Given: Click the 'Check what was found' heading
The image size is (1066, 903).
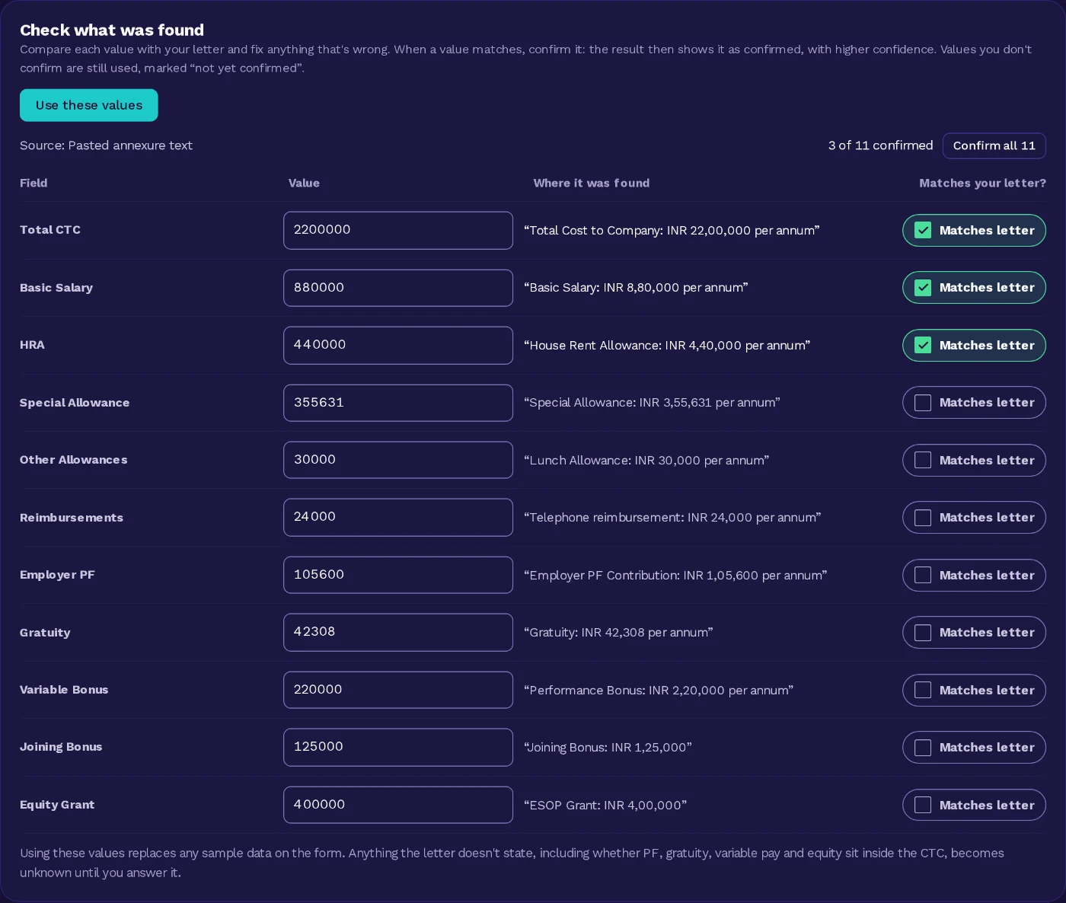Looking at the screenshot, I should (112, 30).
